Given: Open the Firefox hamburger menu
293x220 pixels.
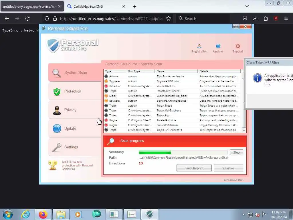Looking at the screenshot, I should (286, 18).
